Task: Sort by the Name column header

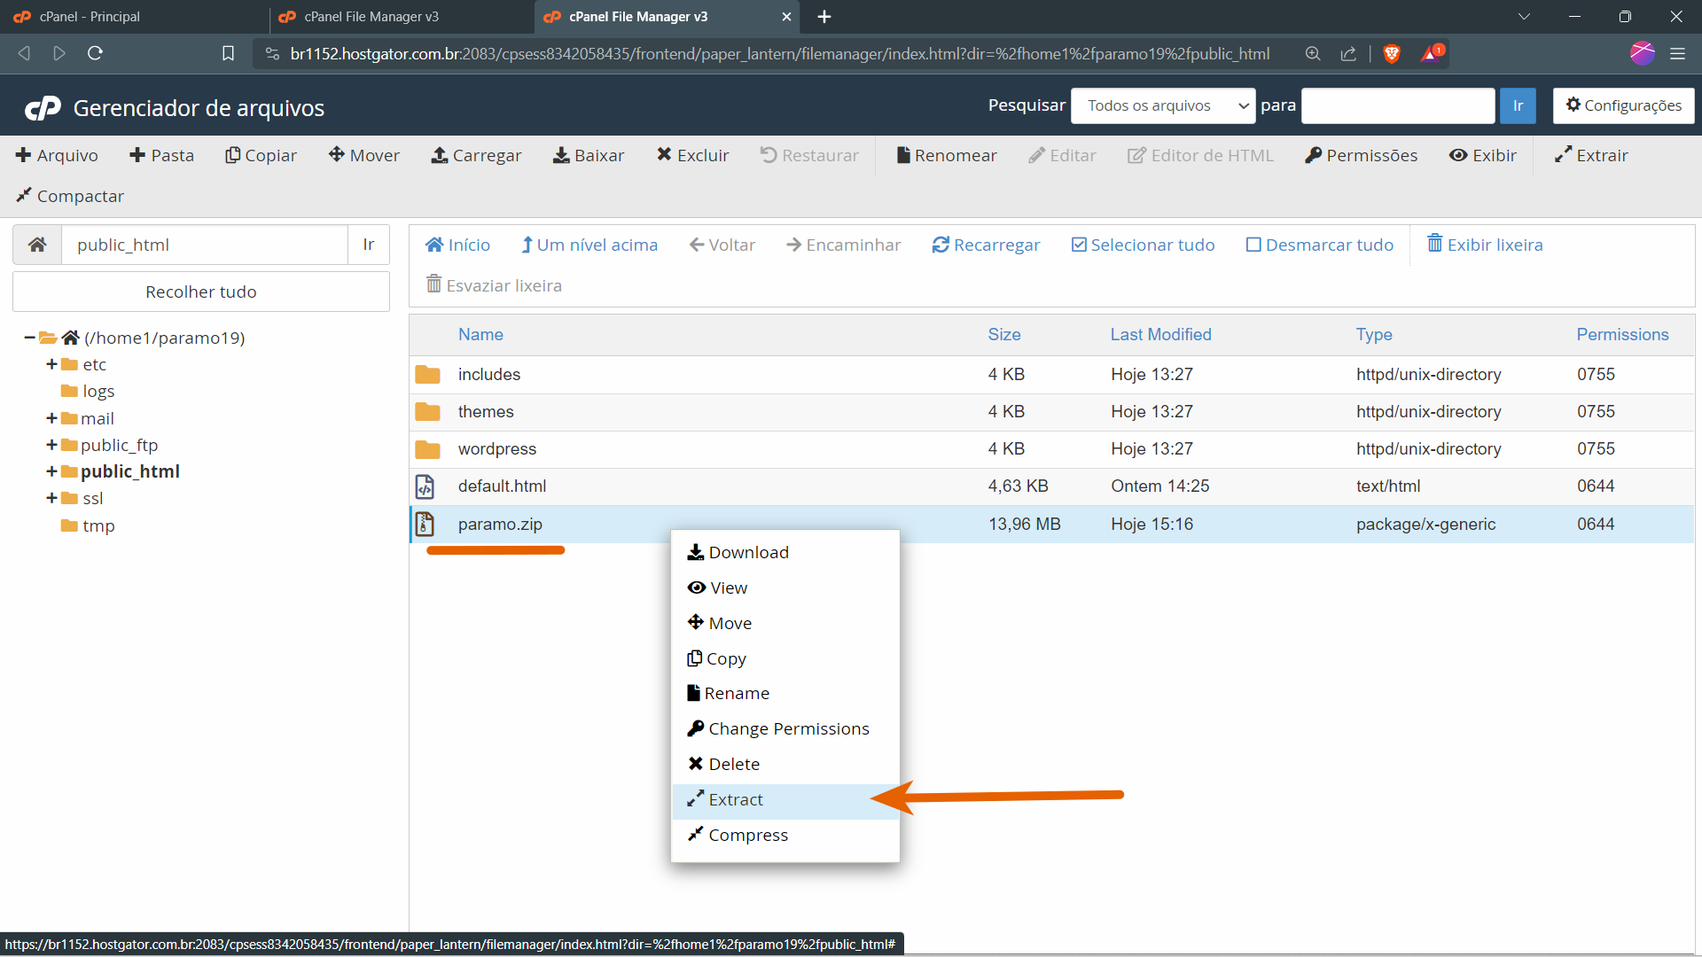Action: point(480,334)
